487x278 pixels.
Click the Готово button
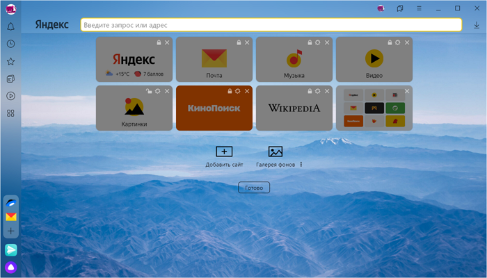point(254,188)
